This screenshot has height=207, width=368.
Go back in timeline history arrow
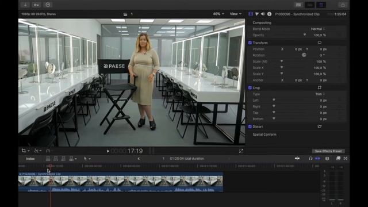click(139, 159)
